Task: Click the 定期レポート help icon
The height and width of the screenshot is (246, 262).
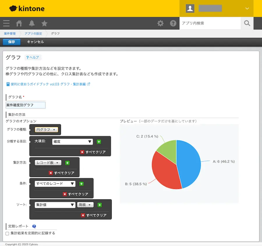Action: click(34, 226)
